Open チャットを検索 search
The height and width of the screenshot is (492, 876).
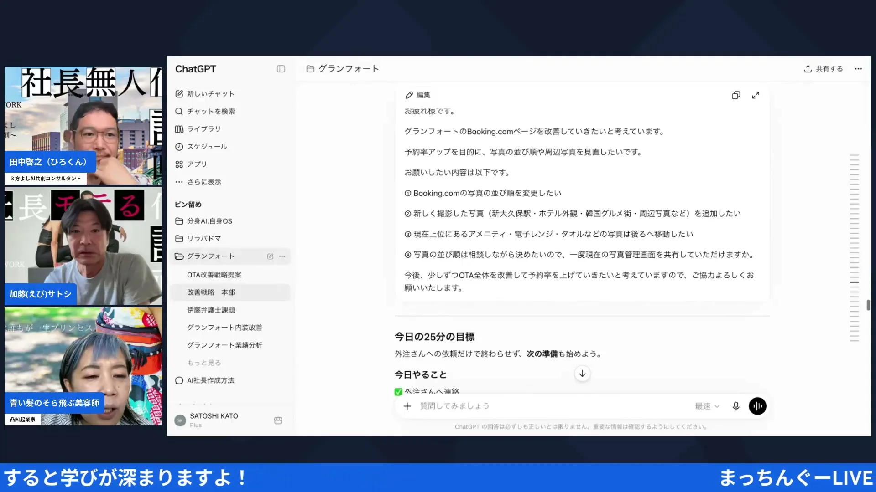pyautogui.click(x=205, y=112)
